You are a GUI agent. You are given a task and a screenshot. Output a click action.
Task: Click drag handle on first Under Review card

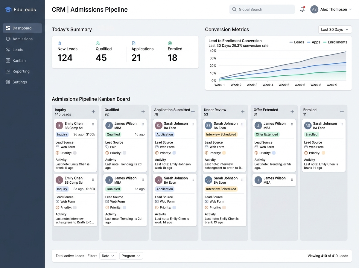[242, 125]
